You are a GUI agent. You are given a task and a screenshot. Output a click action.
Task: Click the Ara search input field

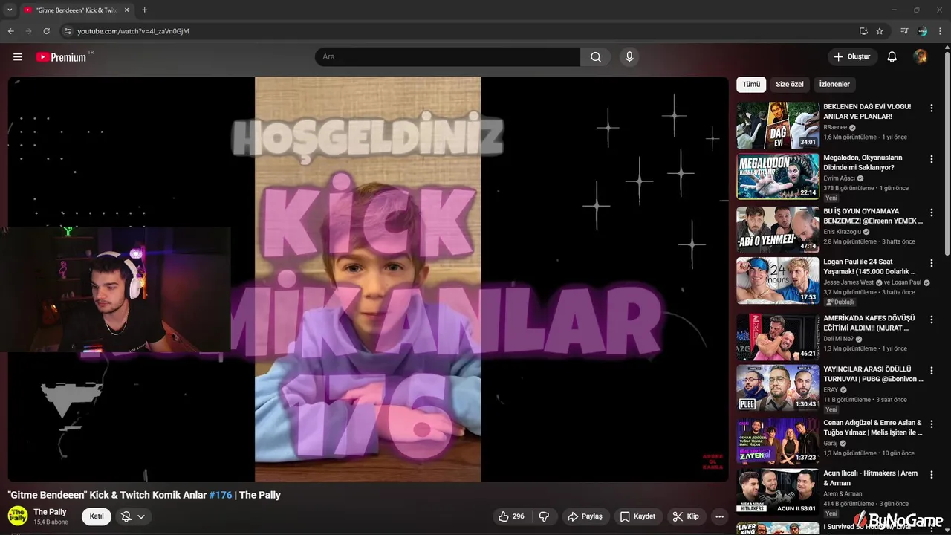point(447,57)
